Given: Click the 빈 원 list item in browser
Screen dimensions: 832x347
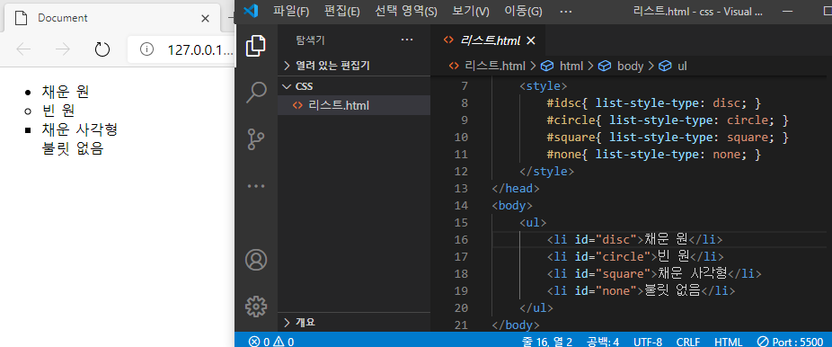Looking at the screenshot, I should [58, 111].
